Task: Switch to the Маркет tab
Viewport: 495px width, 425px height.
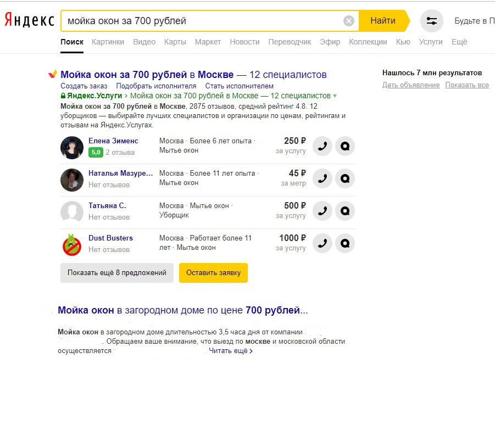Action: pyautogui.click(x=208, y=42)
